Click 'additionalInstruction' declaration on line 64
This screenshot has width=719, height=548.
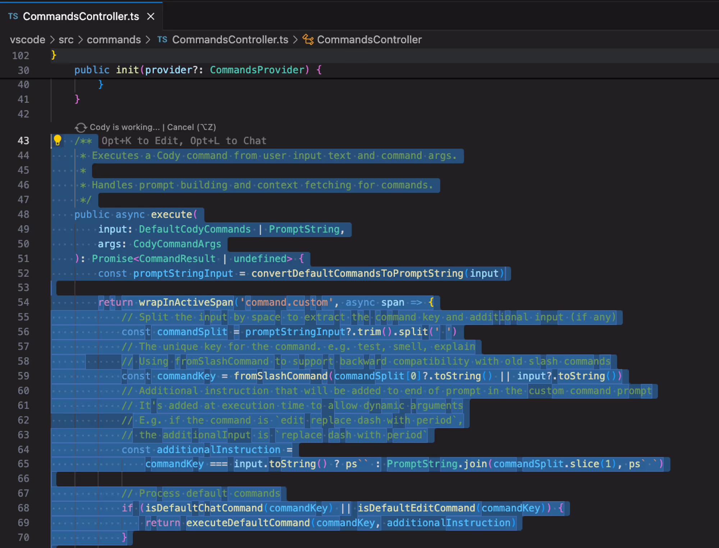pos(219,450)
